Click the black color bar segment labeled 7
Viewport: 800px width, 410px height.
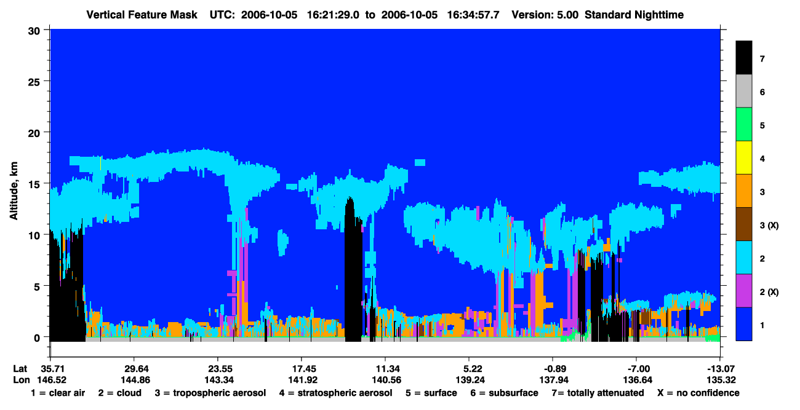click(x=744, y=58)
